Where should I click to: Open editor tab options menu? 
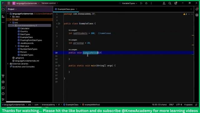(191, 9)
